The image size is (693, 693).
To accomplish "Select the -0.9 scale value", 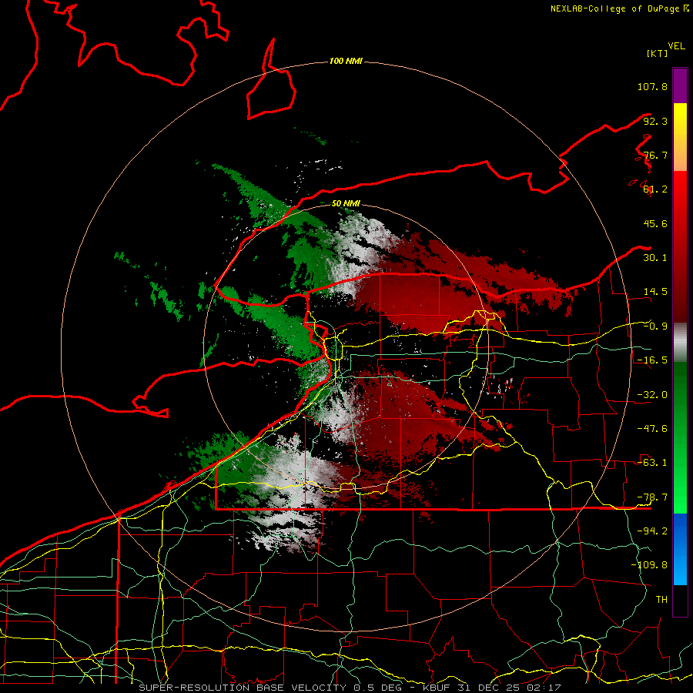I will coord(655,326).
